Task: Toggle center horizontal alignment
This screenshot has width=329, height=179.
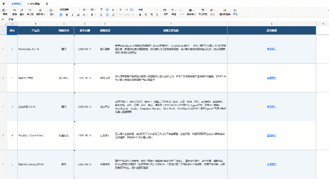Action: pyautogui.click(x=107, y=14)
